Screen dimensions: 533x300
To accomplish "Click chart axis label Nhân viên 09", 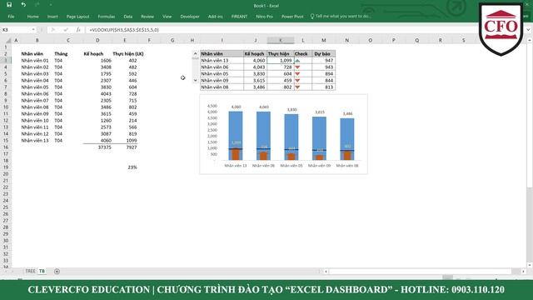I will click(x=319, y=166).
